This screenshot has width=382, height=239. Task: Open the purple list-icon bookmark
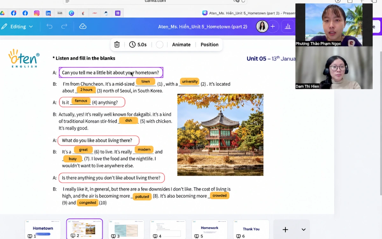pyautogui.click(x=118, y=13)
